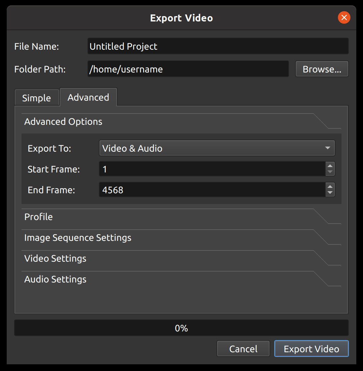Cancel the video export

pyautogui.click(x=243, y=349)
